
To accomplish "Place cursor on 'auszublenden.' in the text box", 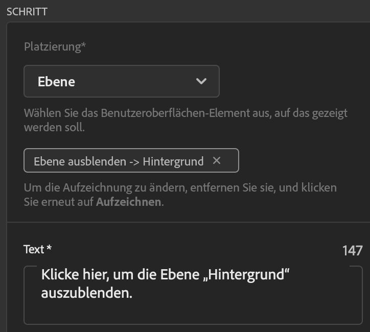I will tap(87, 294).
